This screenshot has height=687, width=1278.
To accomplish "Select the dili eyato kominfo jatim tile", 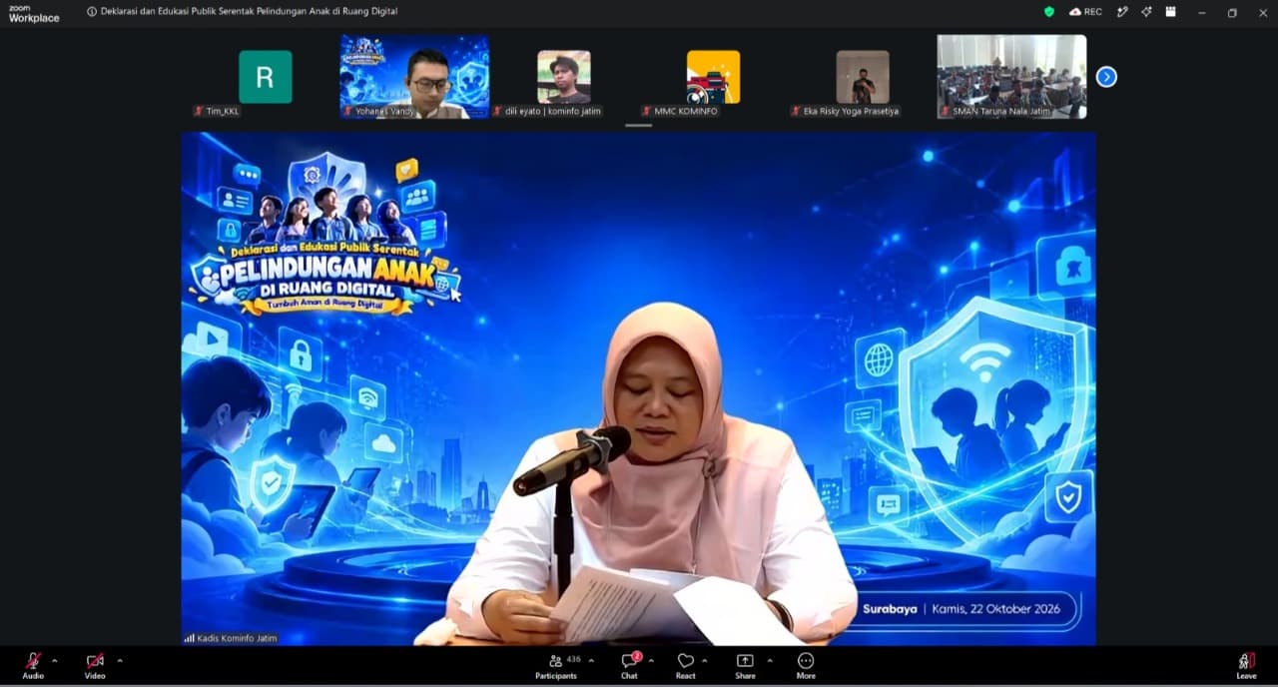I will tap(564, 77).
